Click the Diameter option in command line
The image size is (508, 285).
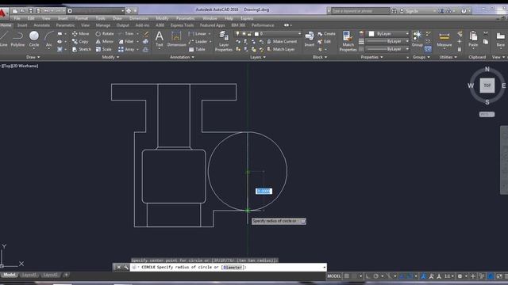coord(233,268)
